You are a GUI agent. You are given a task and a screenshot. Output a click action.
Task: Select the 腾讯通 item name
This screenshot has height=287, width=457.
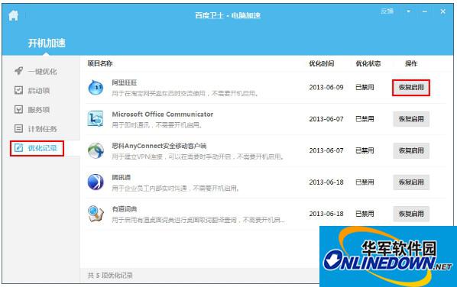pos(122,177)
